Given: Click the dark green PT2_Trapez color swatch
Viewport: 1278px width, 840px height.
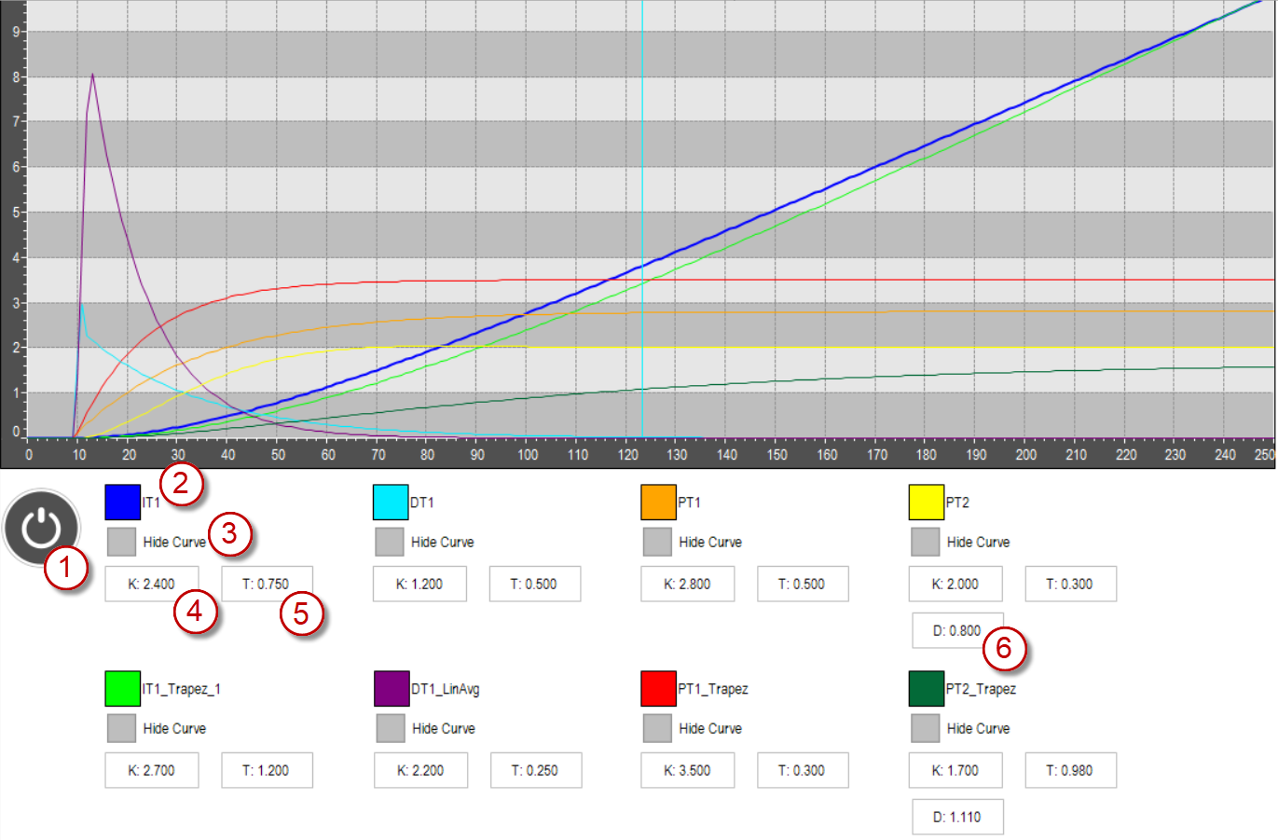Looking at the screenshot, I should [926, 689].
